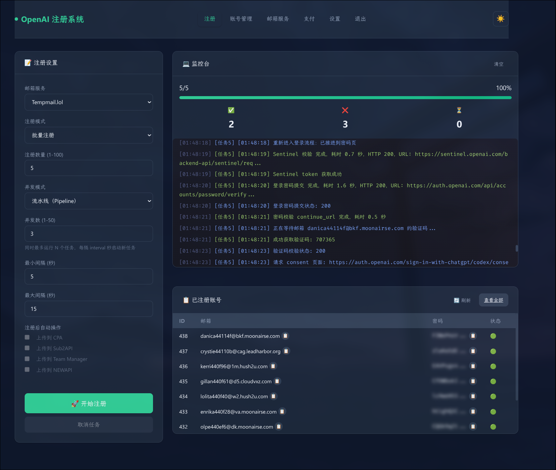The width and height of the screenshot is (556, 470).
Task: Open 邮箱服务 nav item
Action: click(278, 19)
